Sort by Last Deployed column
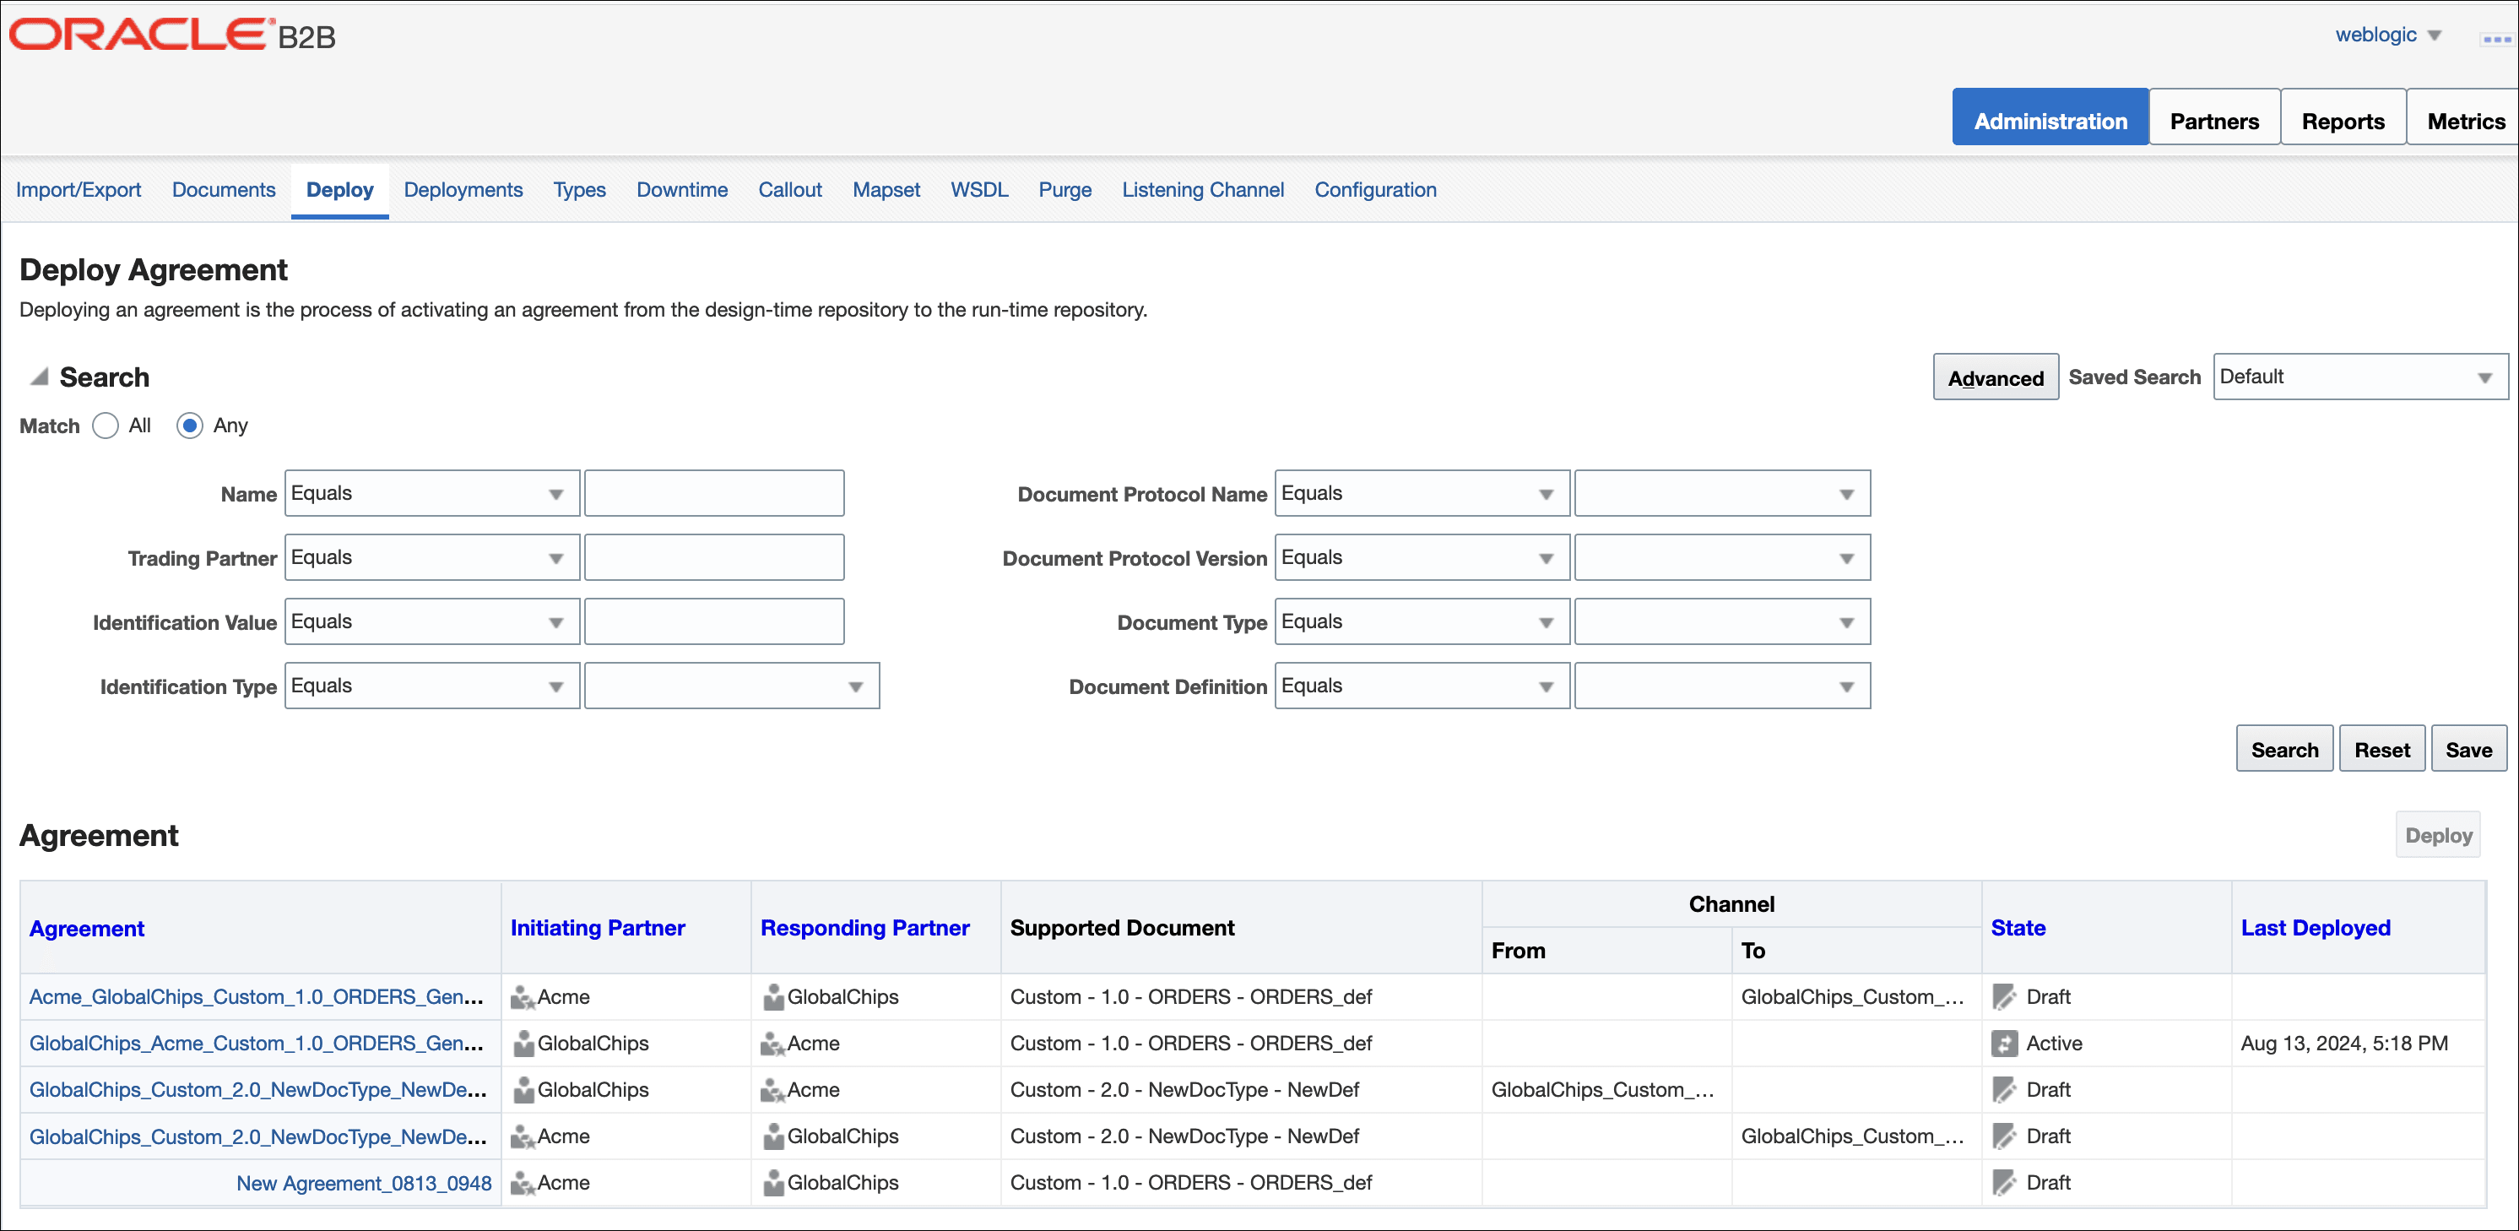The height and width of the screenshot is (1231, 2519). tap(2316, 928)
